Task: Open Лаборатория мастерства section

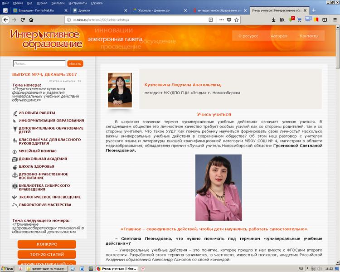Action: (45, 204)
